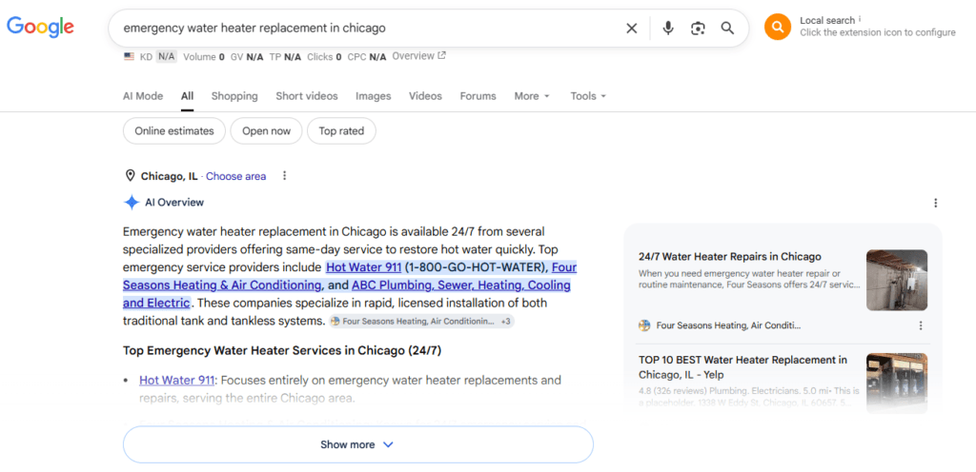Image resolution: width=976 pixels, height=472 pixels.
Task: Submit search with magnifying glass icon
Action: 727,28
